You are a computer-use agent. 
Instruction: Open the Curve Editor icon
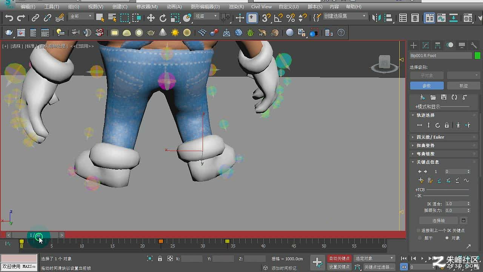pos(441,18)
